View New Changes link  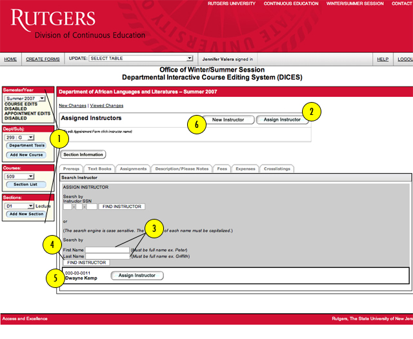pyautogui.click(x=72, y=105)
